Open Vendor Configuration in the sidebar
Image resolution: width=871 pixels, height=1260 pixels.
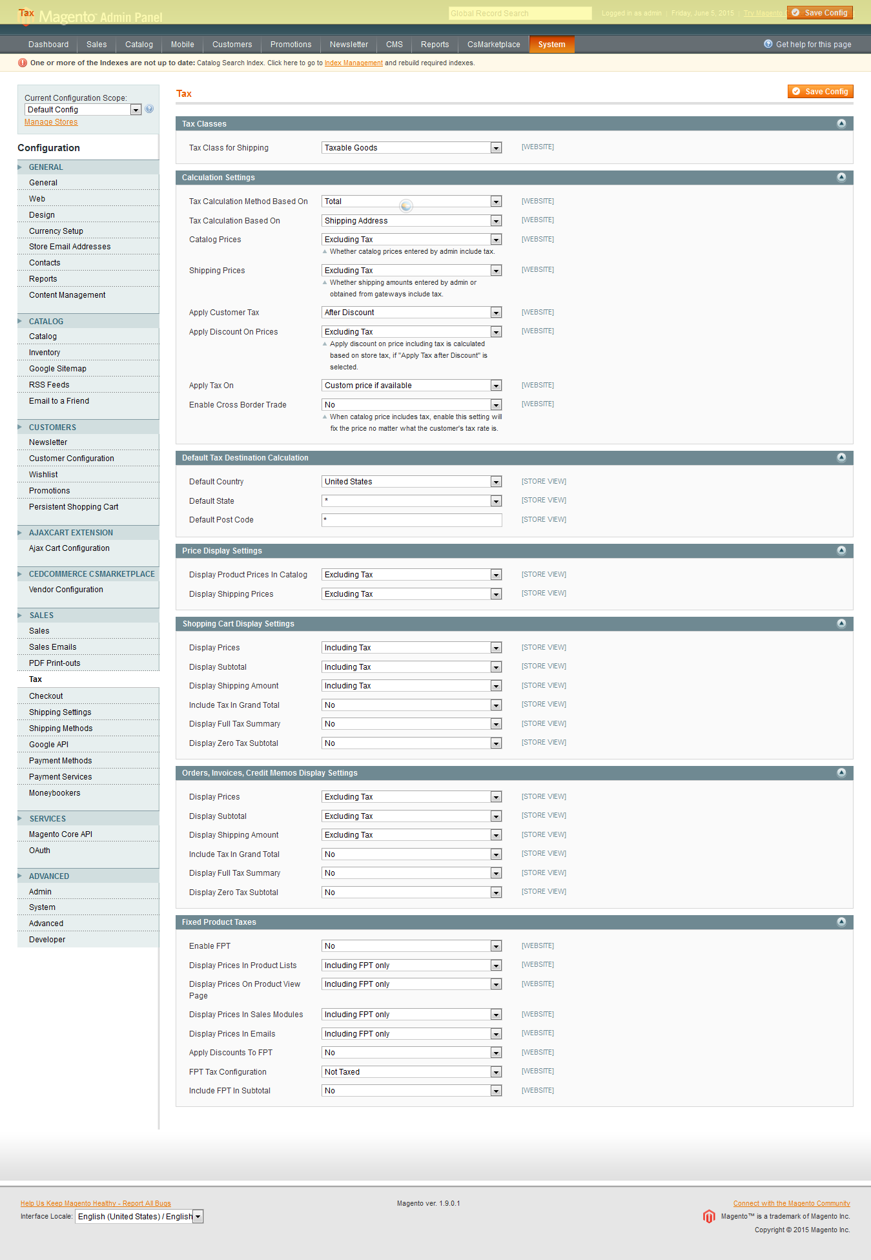[88, 590]
